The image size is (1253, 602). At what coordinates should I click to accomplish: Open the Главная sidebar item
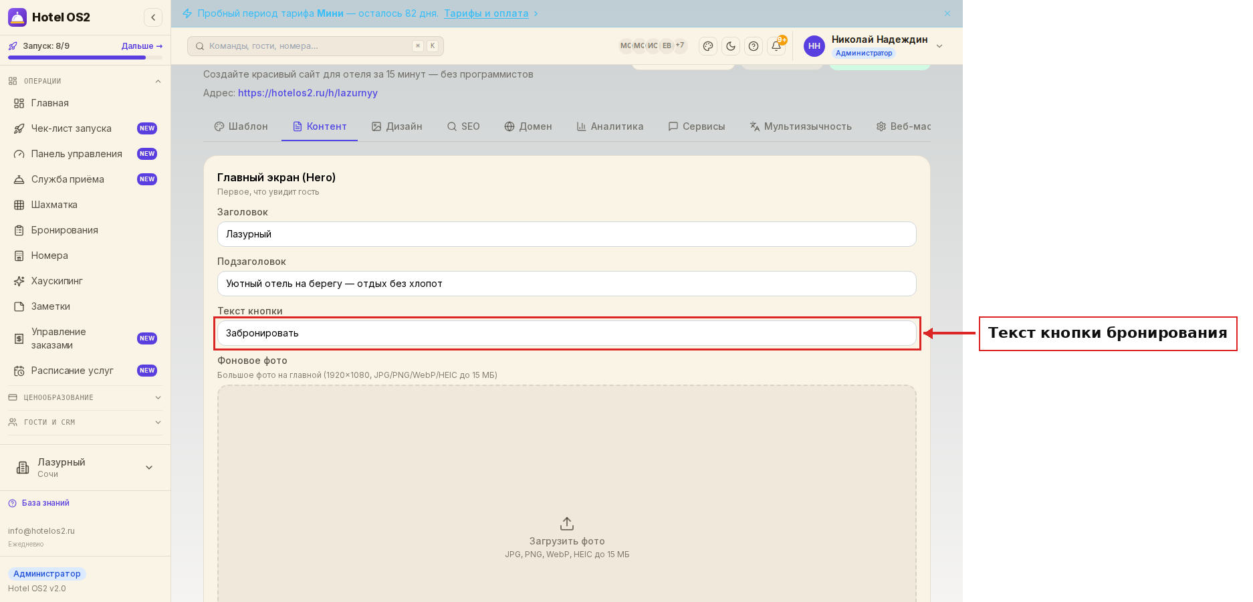[x=85, y=103]
